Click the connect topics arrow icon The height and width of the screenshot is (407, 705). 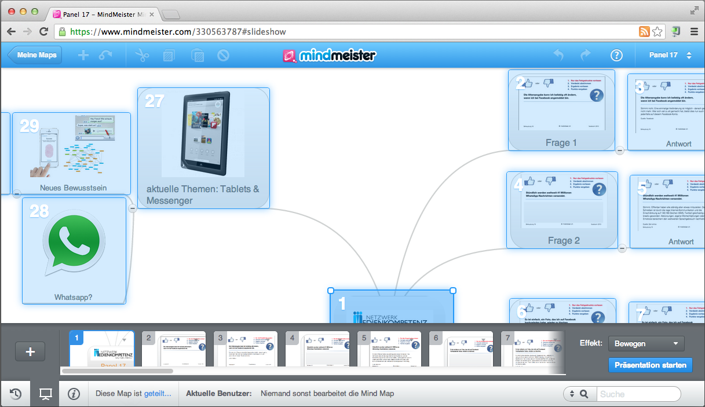[105, 56]
